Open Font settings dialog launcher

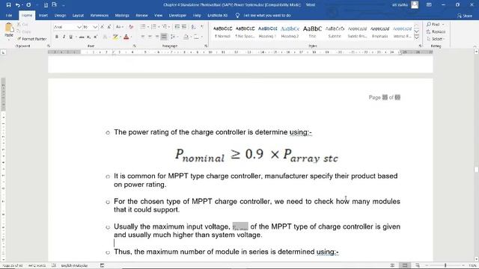(x=134, y=46)
